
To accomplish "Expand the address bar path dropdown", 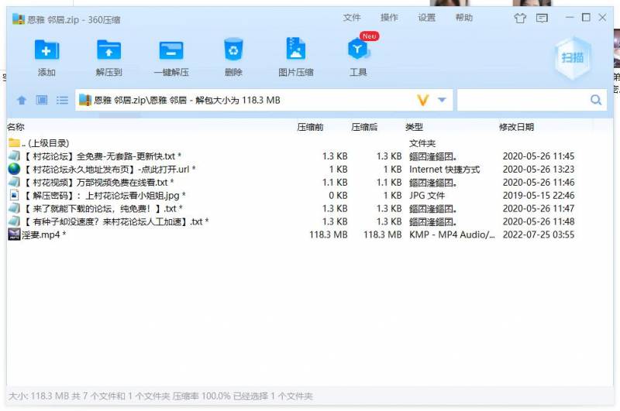I will pos(443,101).
